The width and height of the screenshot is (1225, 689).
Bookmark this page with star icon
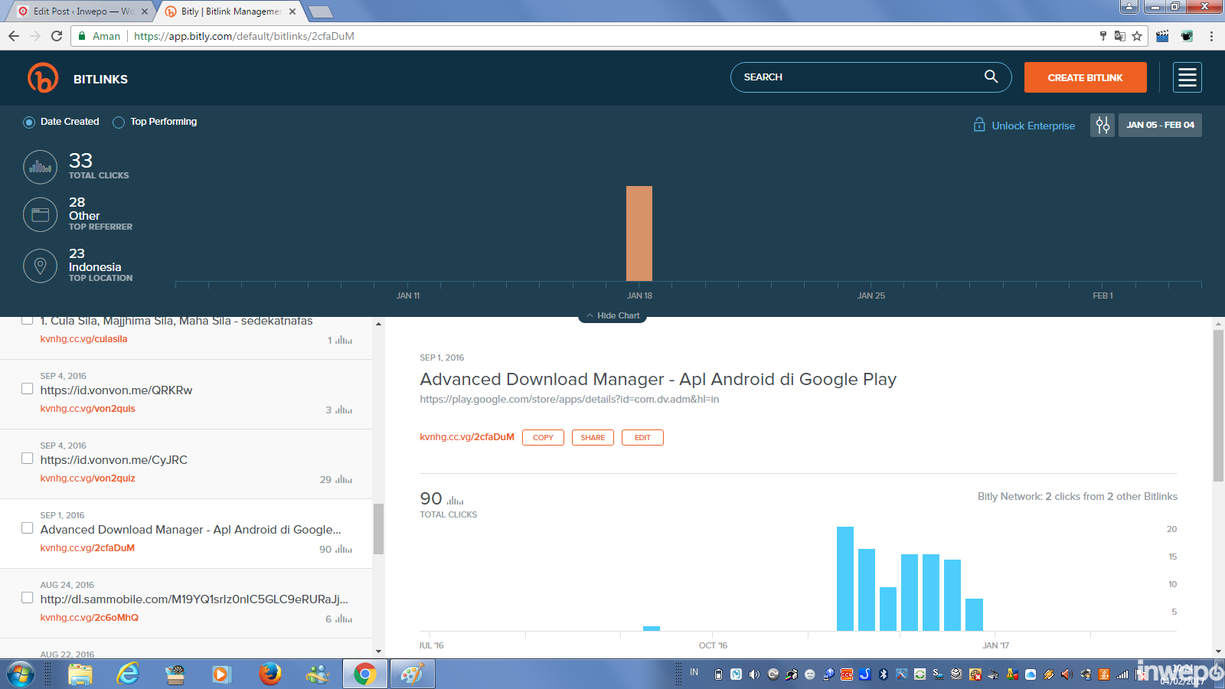coord(1137,36)
